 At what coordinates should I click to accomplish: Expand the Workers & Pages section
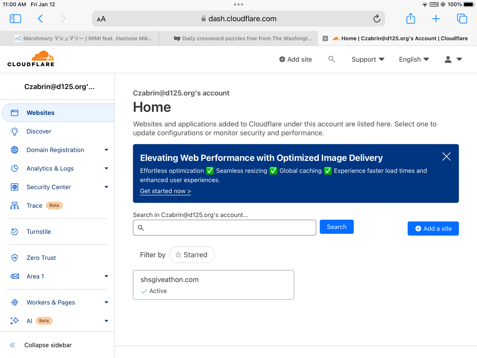pos(106,302)
